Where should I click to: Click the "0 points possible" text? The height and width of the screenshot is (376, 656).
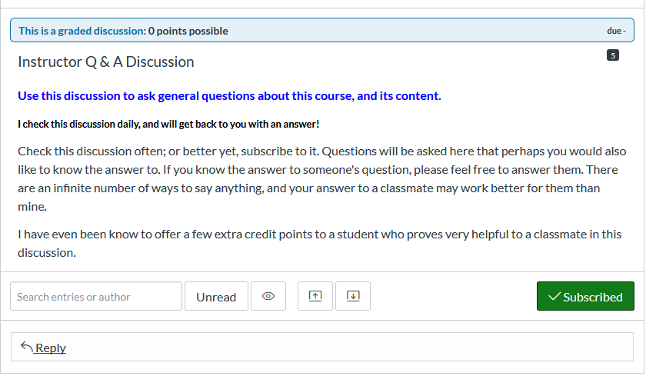188,31
